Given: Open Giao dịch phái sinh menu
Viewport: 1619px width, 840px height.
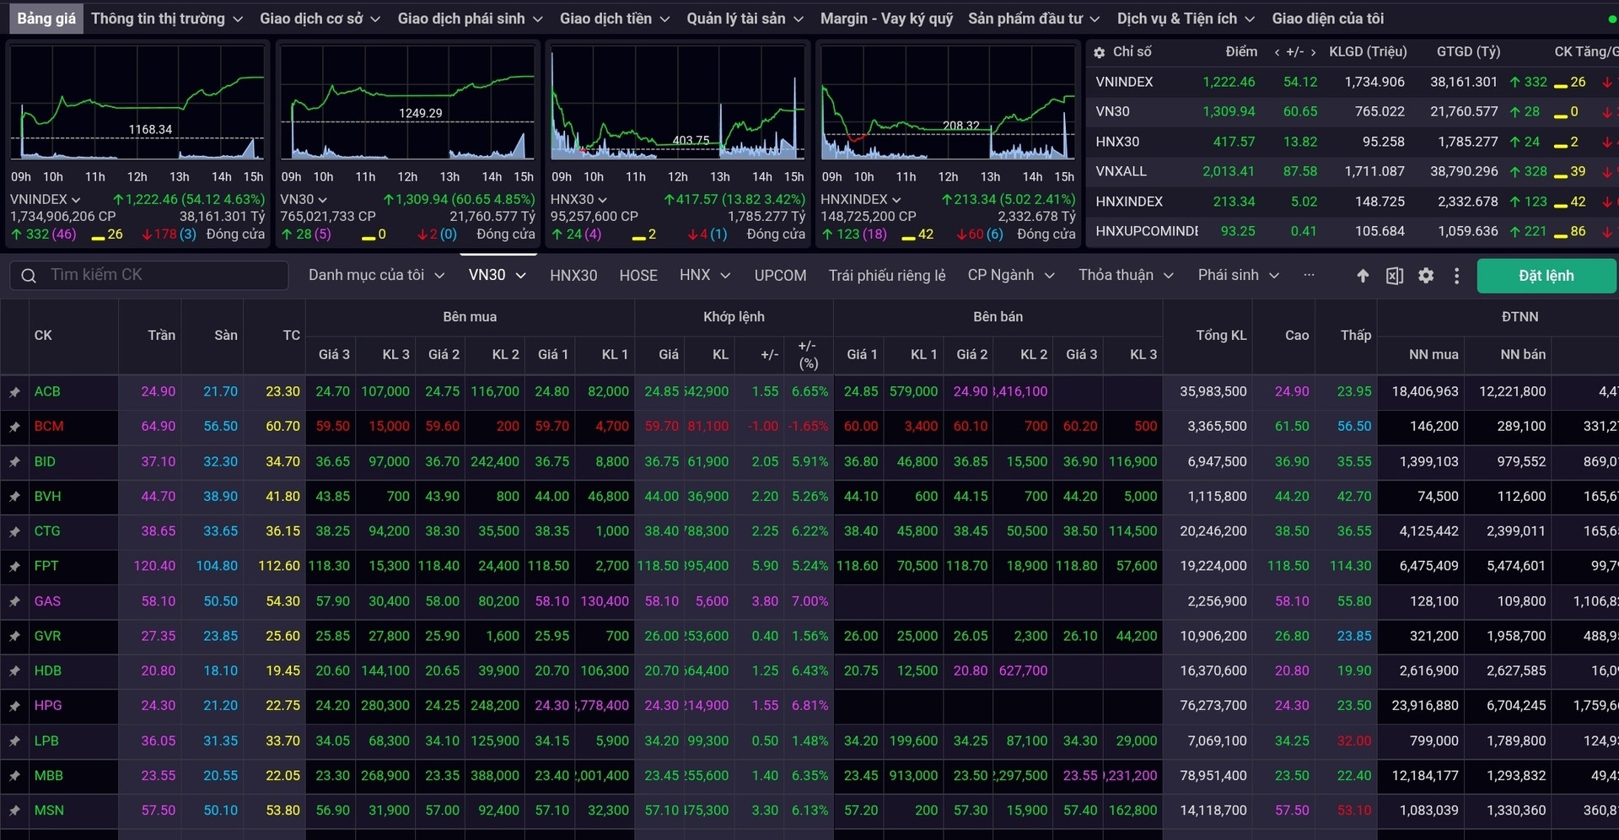Looking at the screenshot, I should coord(469,19).
